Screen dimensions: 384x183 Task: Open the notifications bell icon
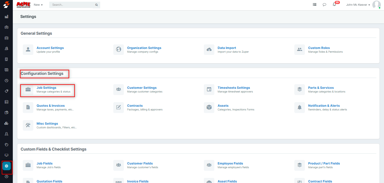pos(334,5)
